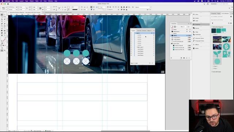Switch to the Properties tab
Viewport: 234px width, 132px height.
(214, 14)
